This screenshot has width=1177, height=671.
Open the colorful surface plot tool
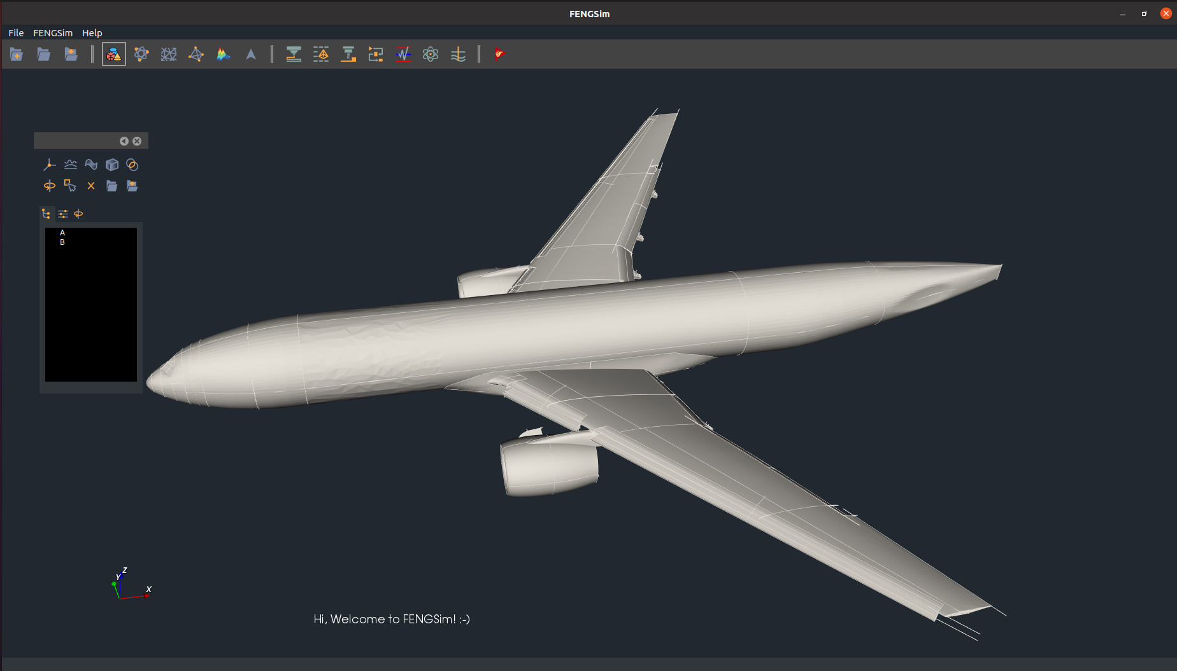click(x=223, y=55)
